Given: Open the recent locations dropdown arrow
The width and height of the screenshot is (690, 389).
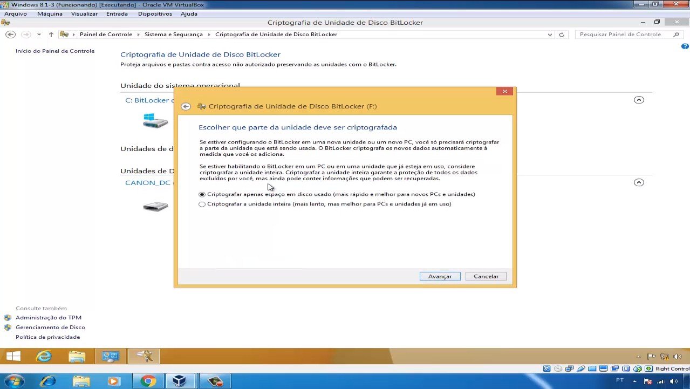Looking at the screenshot, I should [x=39, y=35].
